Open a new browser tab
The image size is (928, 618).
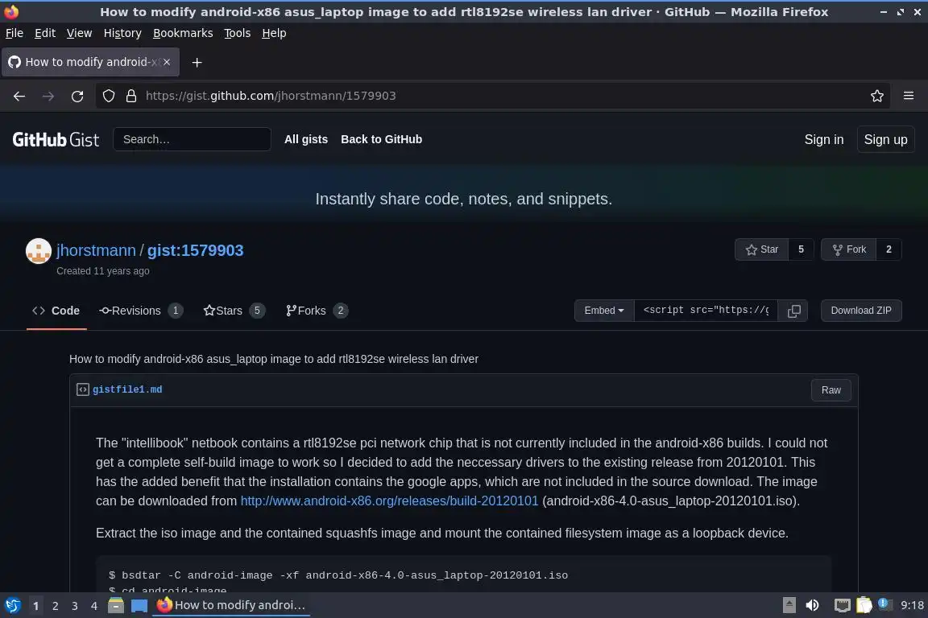click(x=197, y=62)
